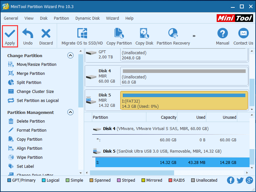Open the Copy Disk wizard
Image resolution: width=256 pixels, height=192 pixels.
[x=144, y=36]
